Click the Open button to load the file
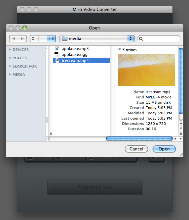Screen dimensions: 189x220 pos(164,149)
